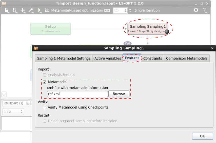Close the Sampling Sampling1 dialog

[212, 48]
